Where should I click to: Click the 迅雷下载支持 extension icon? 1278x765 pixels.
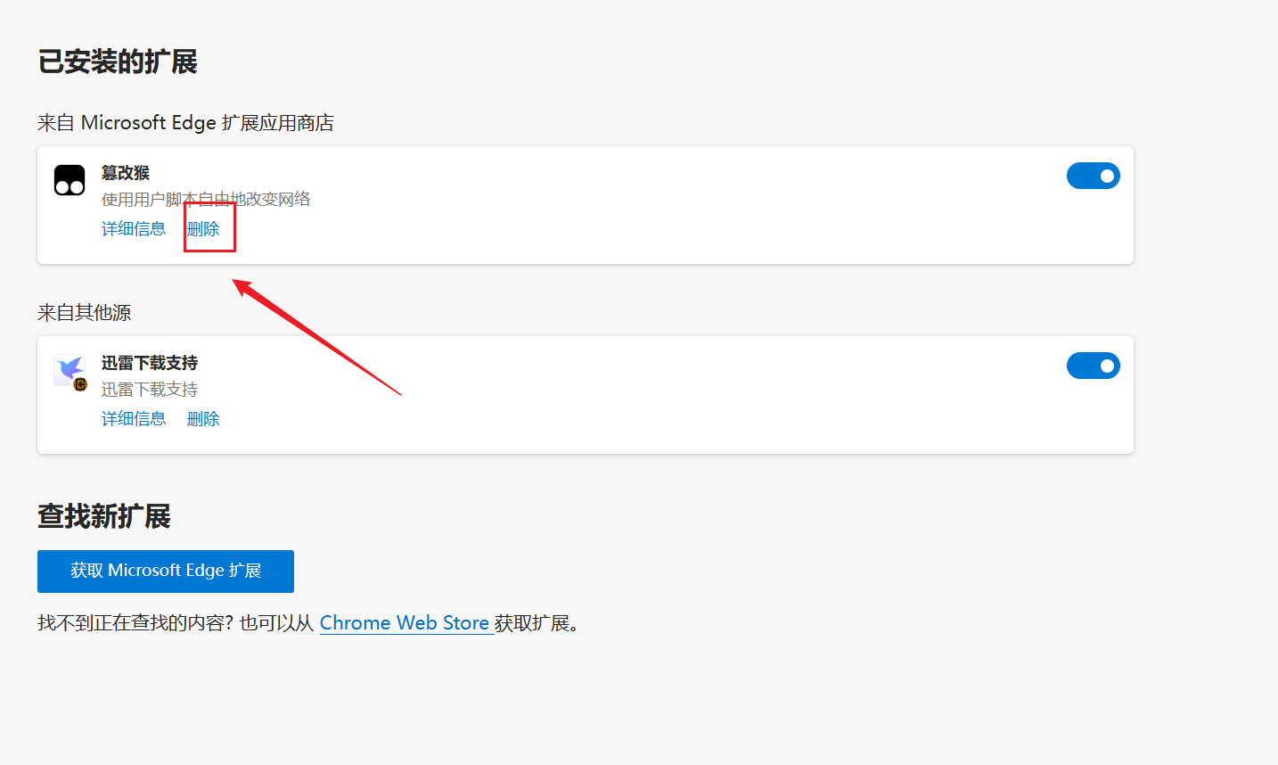tap(70, 371)
